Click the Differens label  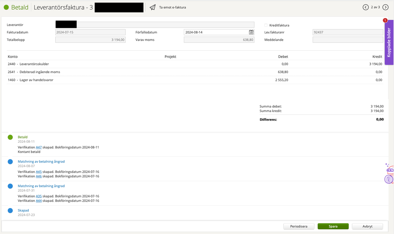pos(268,120)
